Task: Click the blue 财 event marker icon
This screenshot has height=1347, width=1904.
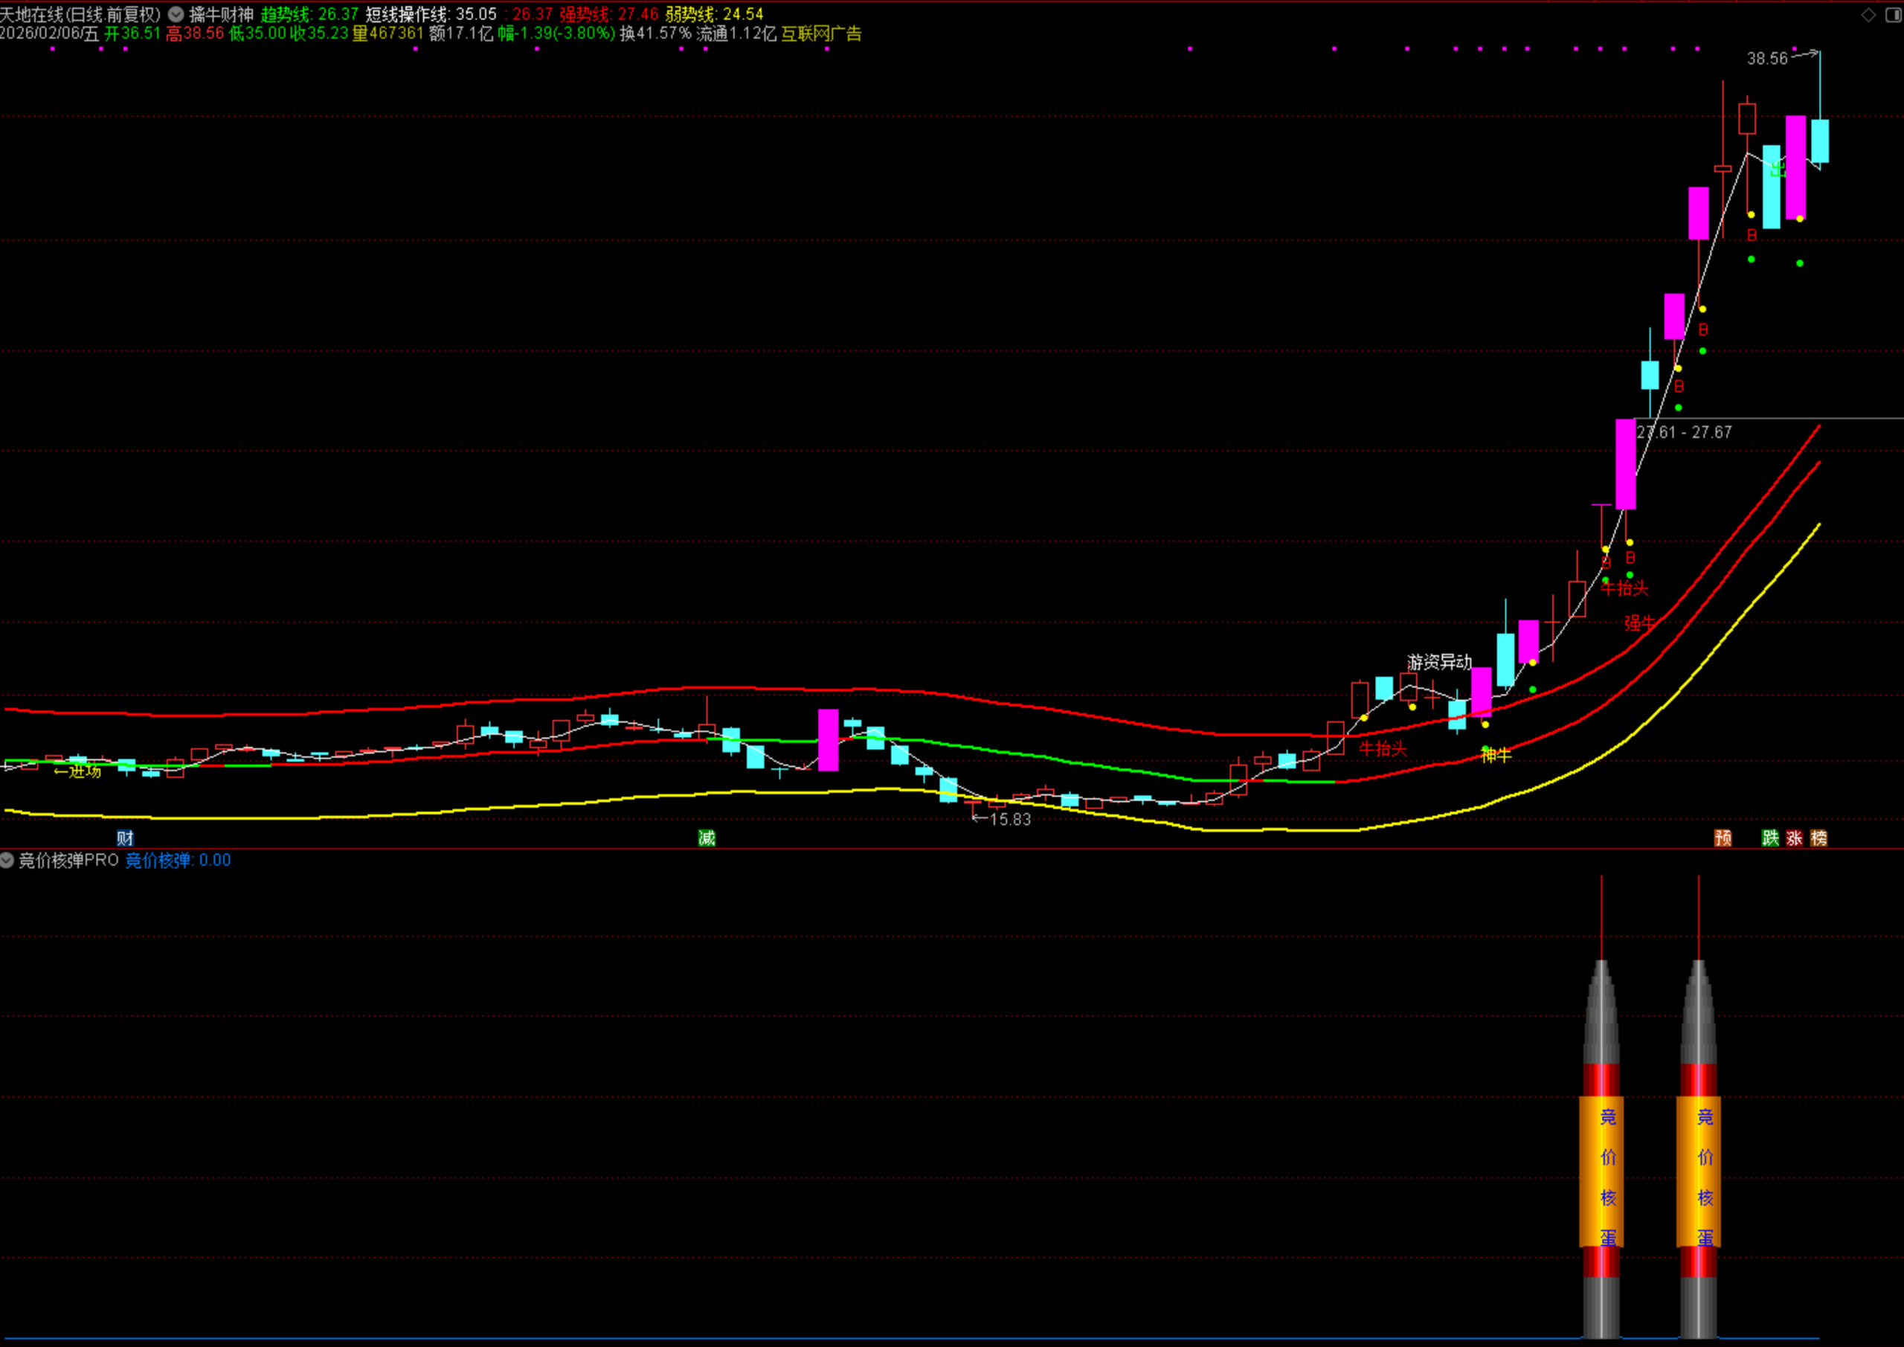Action: point(125,838)
